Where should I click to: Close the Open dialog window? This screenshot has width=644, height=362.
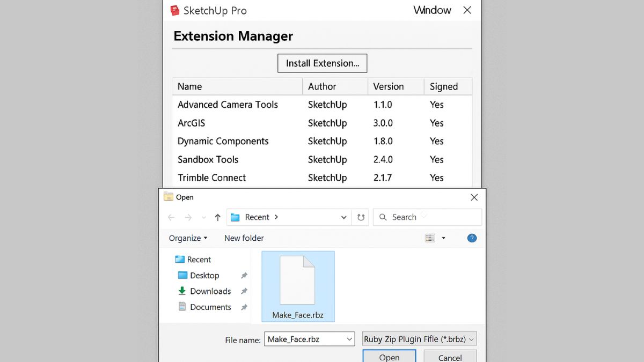click(x=474, y=197)
